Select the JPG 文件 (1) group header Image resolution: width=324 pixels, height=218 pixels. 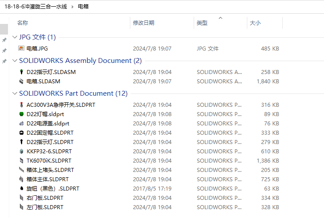pyautogui.click(x=37, y=37)
